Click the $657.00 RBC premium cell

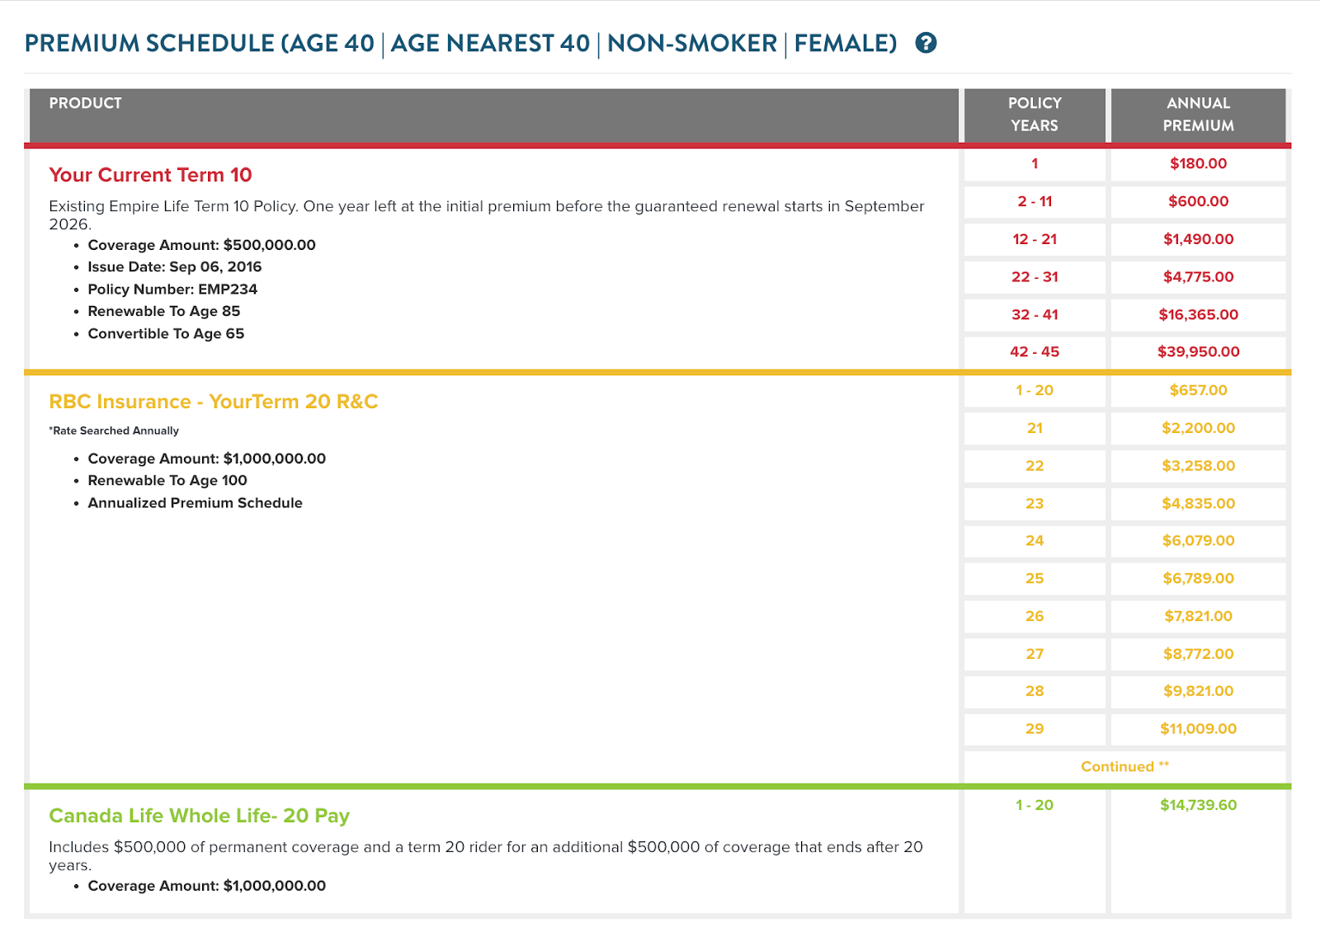[1198, 390]
